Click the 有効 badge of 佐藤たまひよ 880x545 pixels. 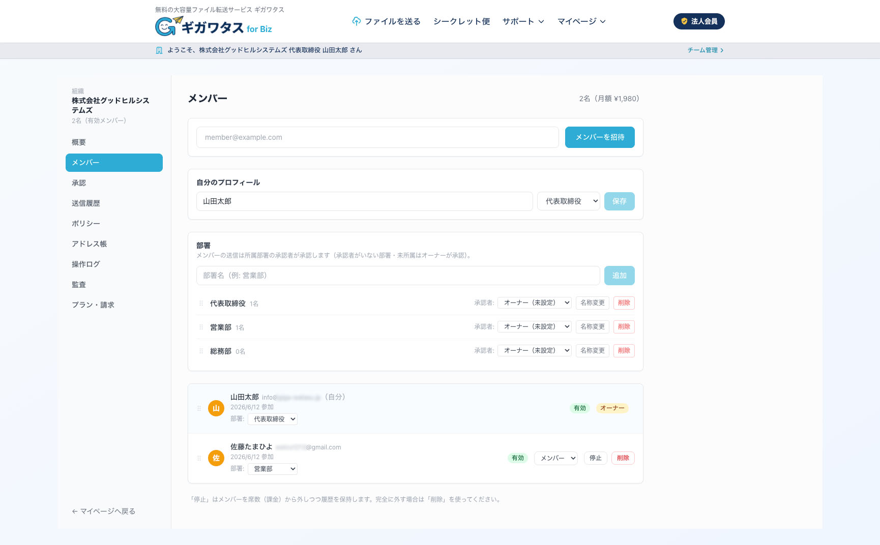[518, 458]
